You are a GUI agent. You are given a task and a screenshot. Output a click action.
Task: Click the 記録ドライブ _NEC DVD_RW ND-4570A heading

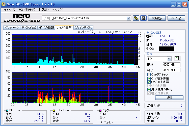point(105,32)
